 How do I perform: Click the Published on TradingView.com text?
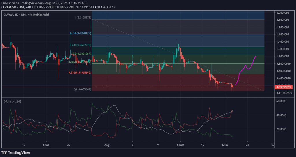tap(26, 3)
